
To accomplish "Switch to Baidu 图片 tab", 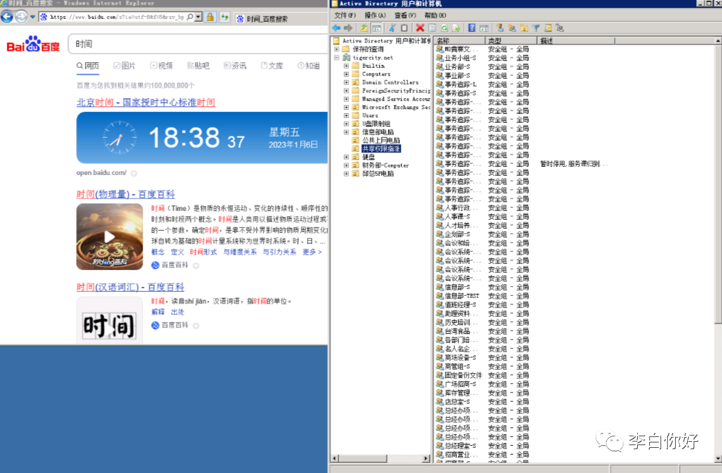I will pyautogui.click(x=124, y=66).
